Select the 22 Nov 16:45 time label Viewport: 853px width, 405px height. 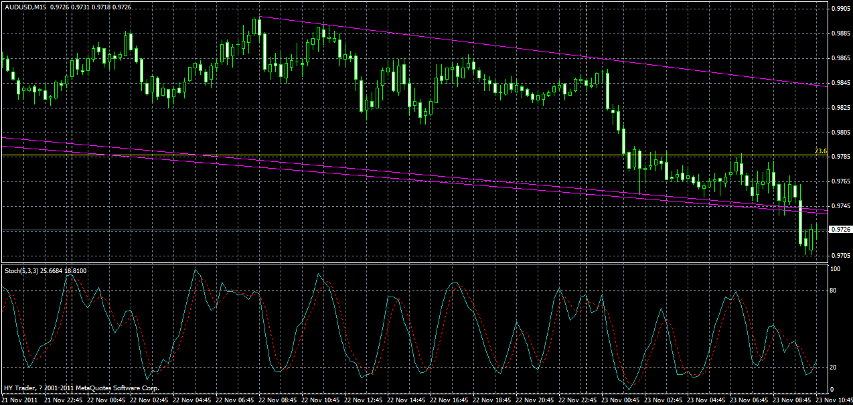(449, 400)
